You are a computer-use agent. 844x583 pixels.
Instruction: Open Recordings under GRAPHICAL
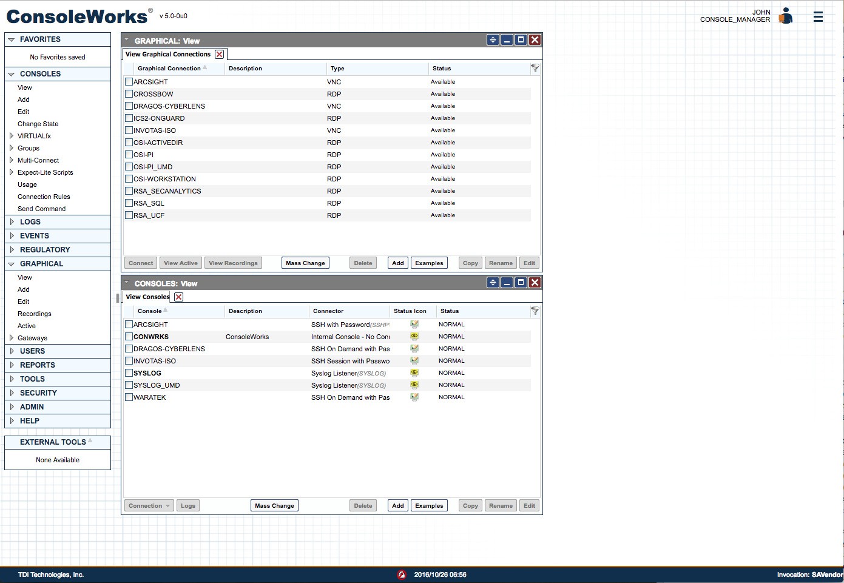point(34,314)
